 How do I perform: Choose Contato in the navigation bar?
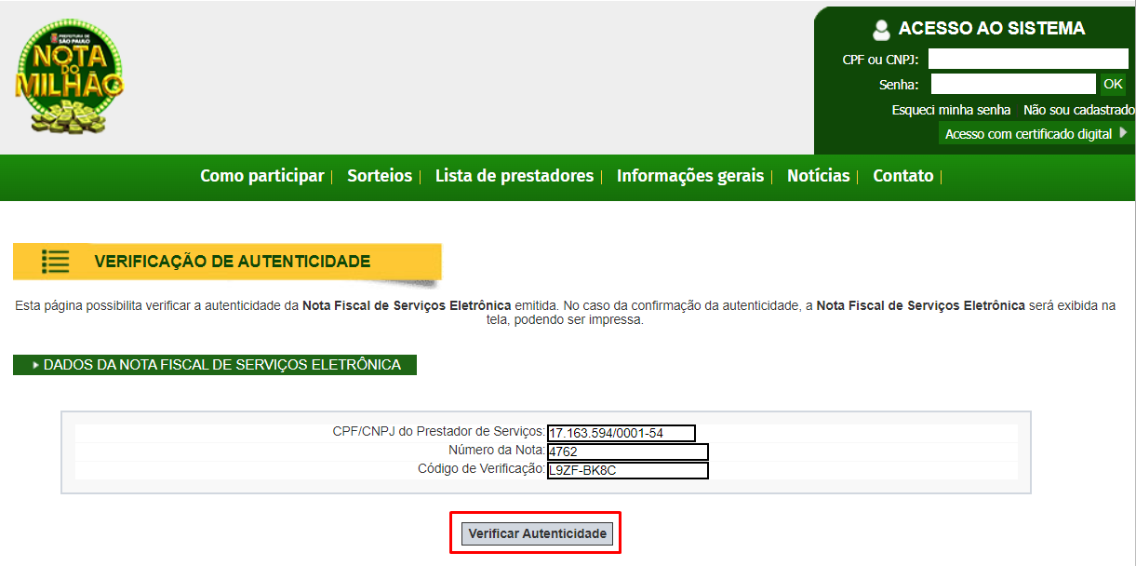[902, 176]
